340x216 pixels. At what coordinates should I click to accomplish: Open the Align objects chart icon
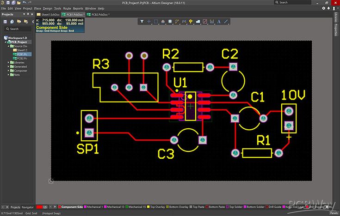click(x=163, y=21)
